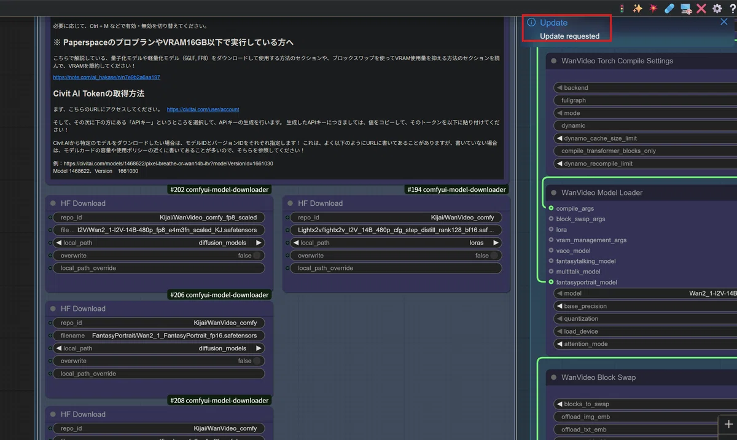Toggle the fullgraph option

pos(645,100)
